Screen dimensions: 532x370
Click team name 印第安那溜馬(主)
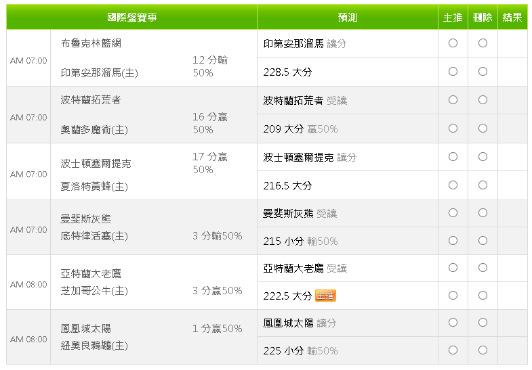tap(100, 73)
